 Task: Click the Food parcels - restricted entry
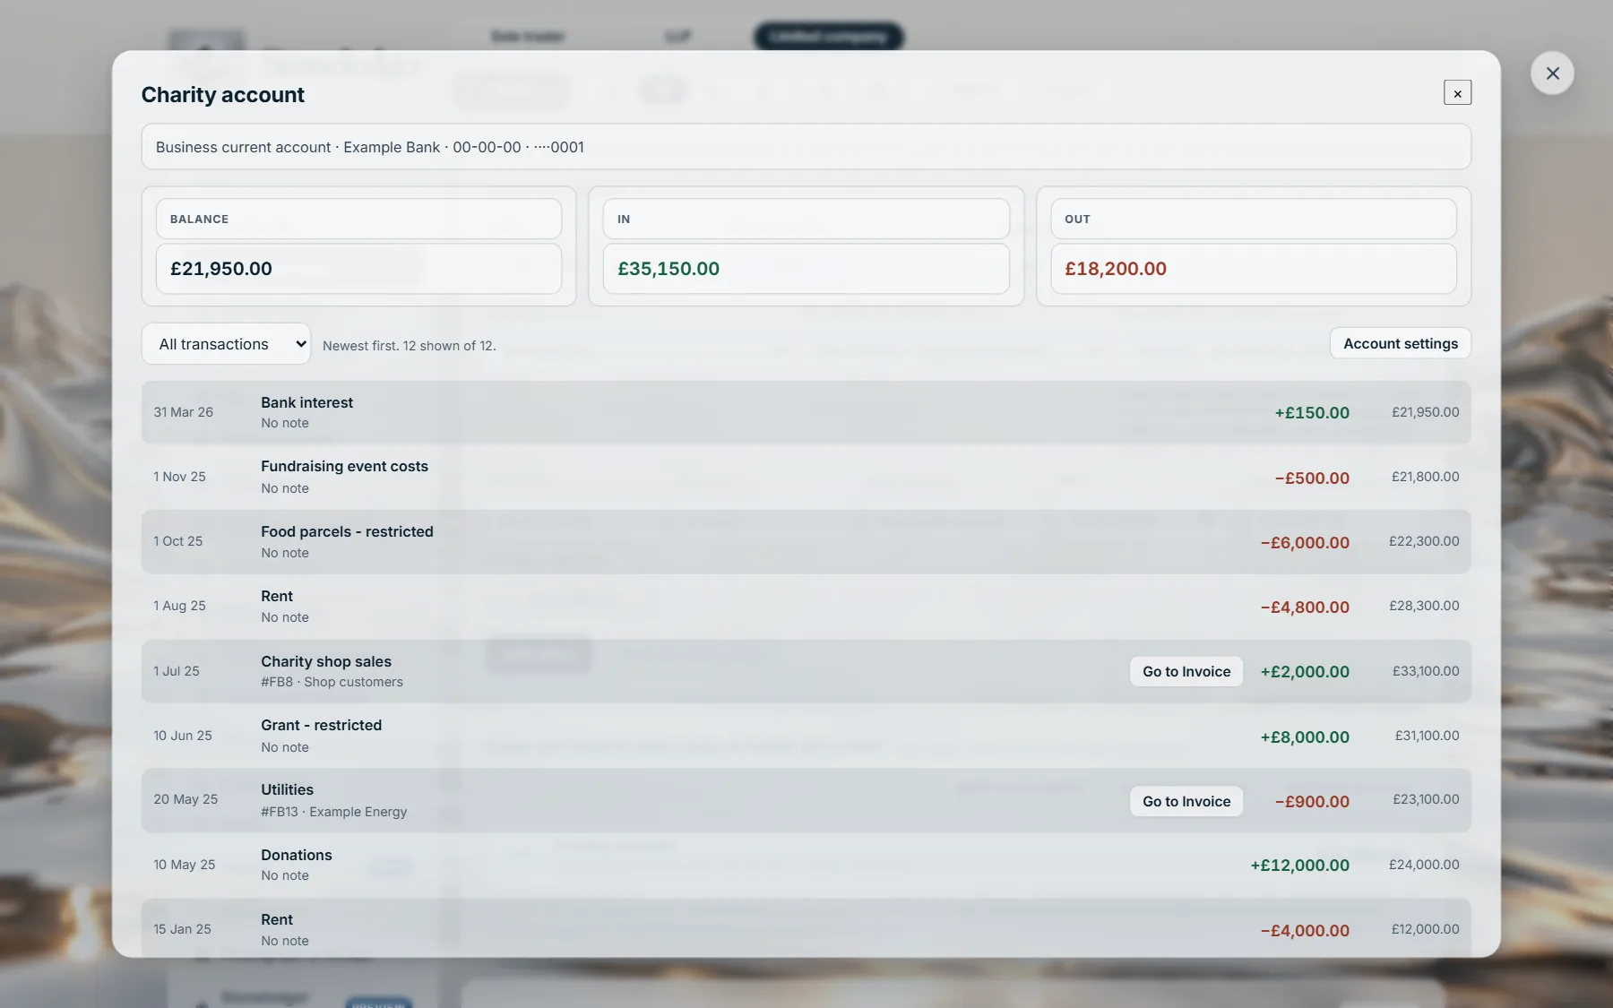pos(806,541)
